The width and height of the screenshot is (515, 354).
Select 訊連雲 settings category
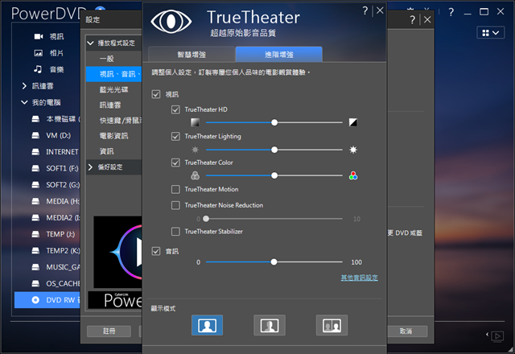pos(114,105)
